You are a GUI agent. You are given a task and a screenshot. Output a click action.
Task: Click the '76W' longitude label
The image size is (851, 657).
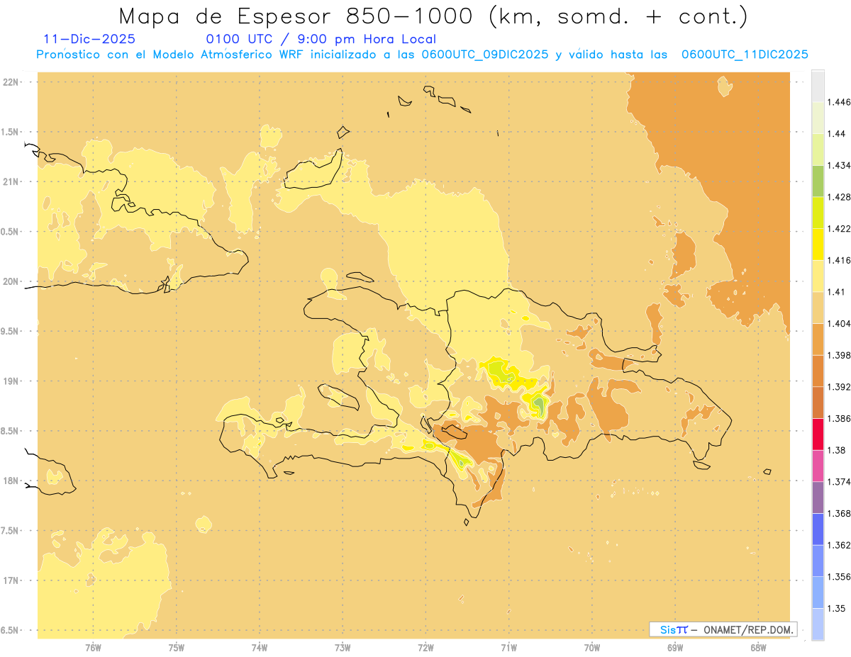point(93,647)
